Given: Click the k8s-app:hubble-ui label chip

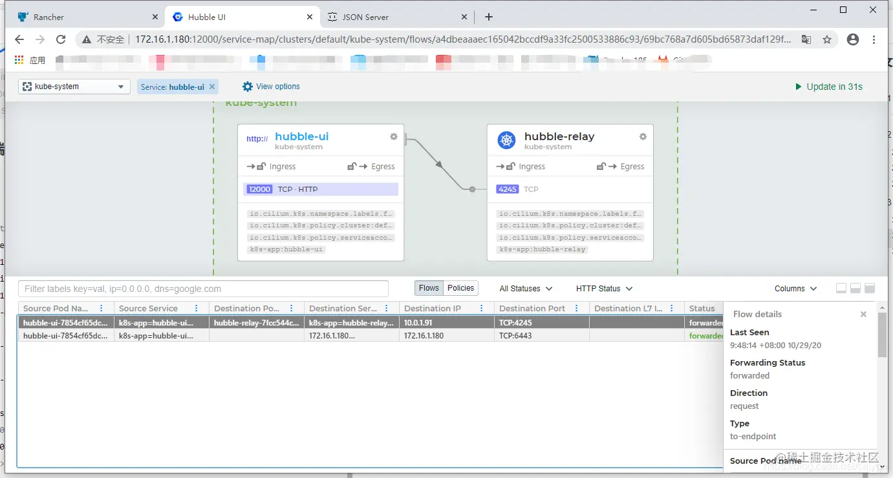Looking at the screenshot, I should [x=286, y=249].
